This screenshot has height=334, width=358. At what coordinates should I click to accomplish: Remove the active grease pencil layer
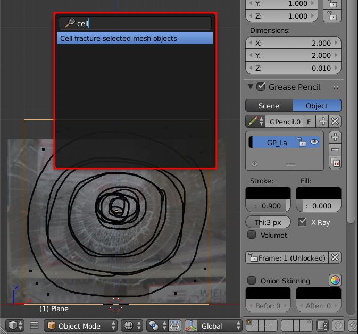[x=335, y=150]
